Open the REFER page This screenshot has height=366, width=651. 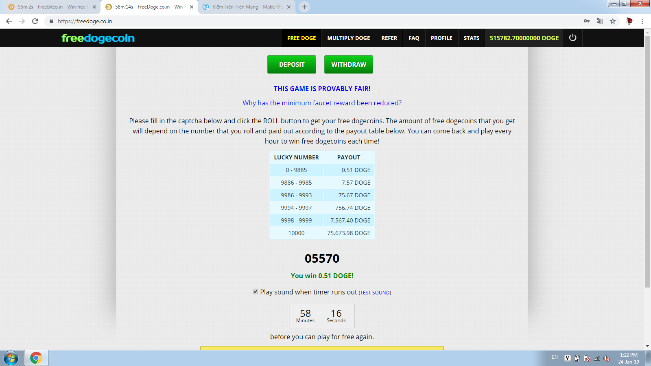(x=389, y=38)
